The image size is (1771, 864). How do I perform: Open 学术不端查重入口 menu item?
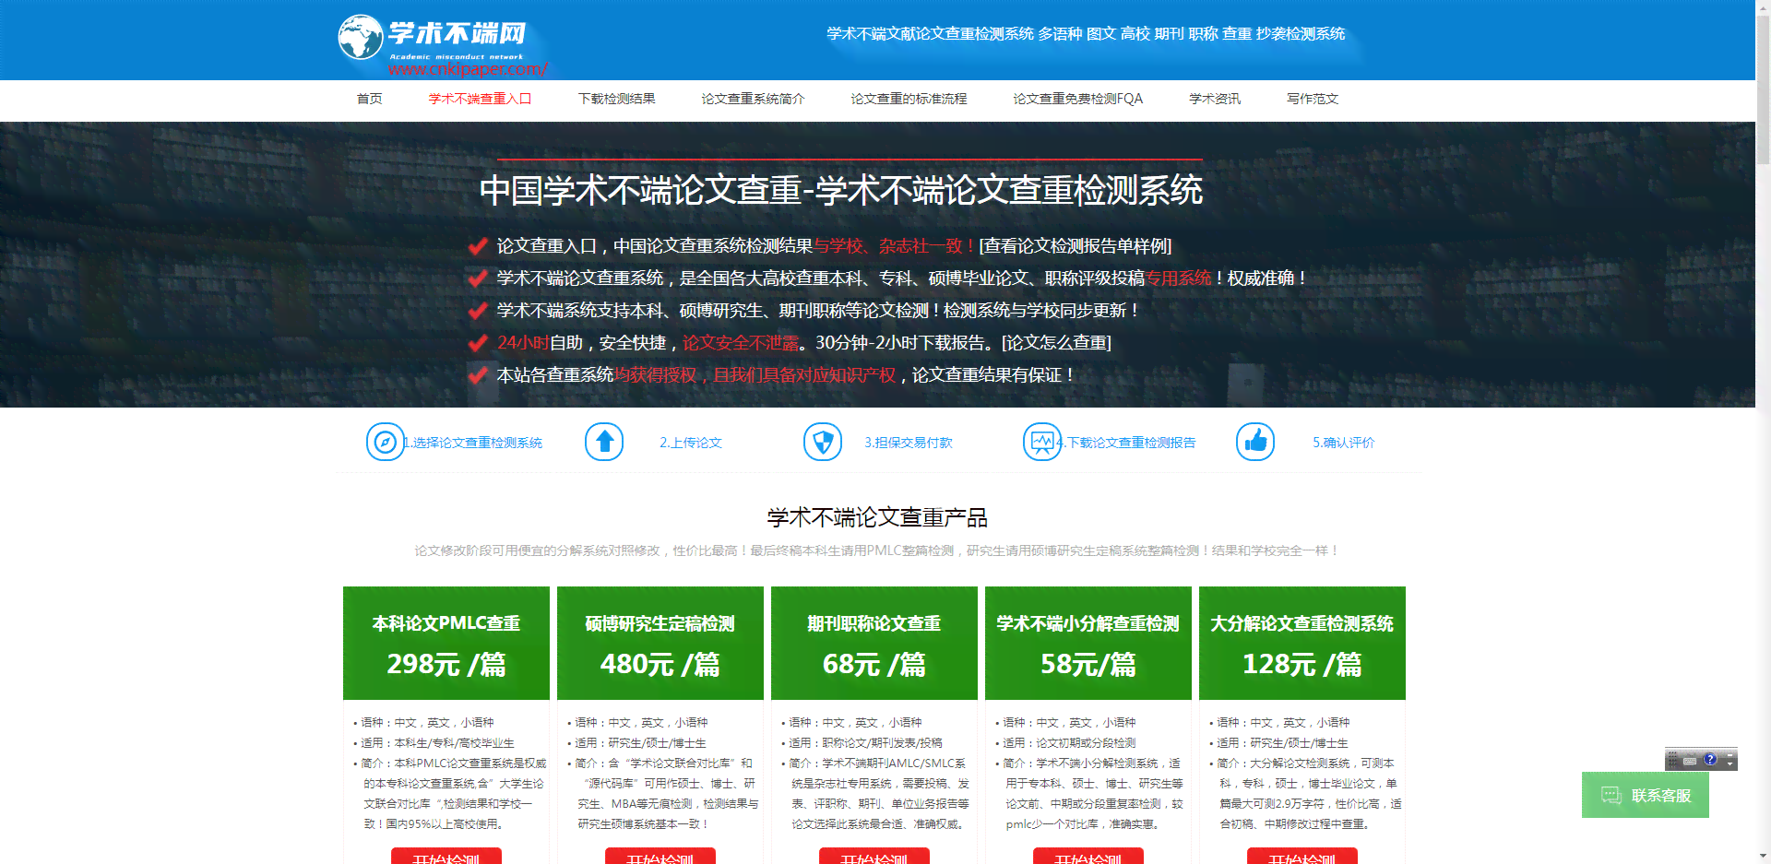tap(480, 99)
